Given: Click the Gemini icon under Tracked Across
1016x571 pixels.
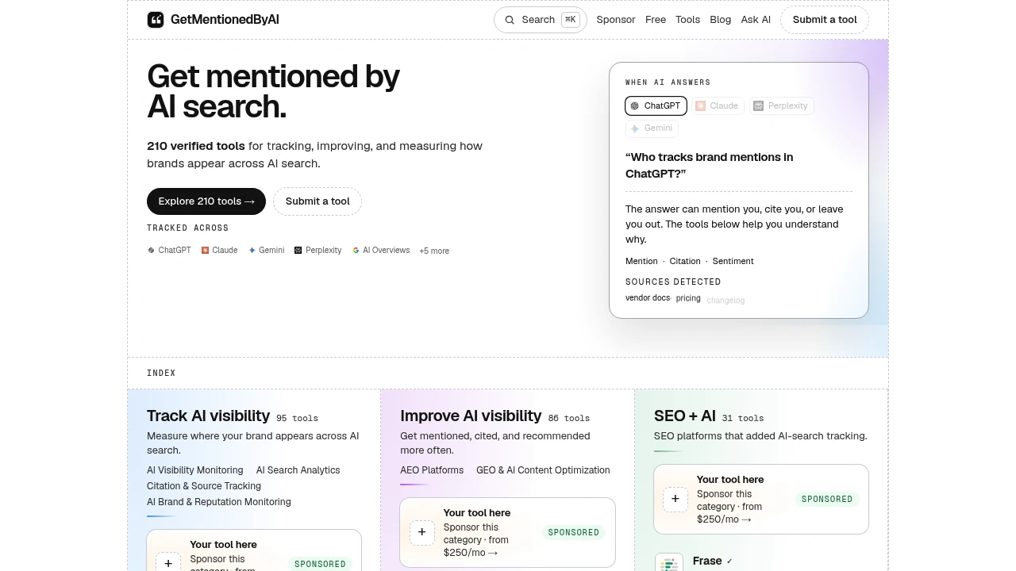Looking at the screenshot, I should point(252,250).
